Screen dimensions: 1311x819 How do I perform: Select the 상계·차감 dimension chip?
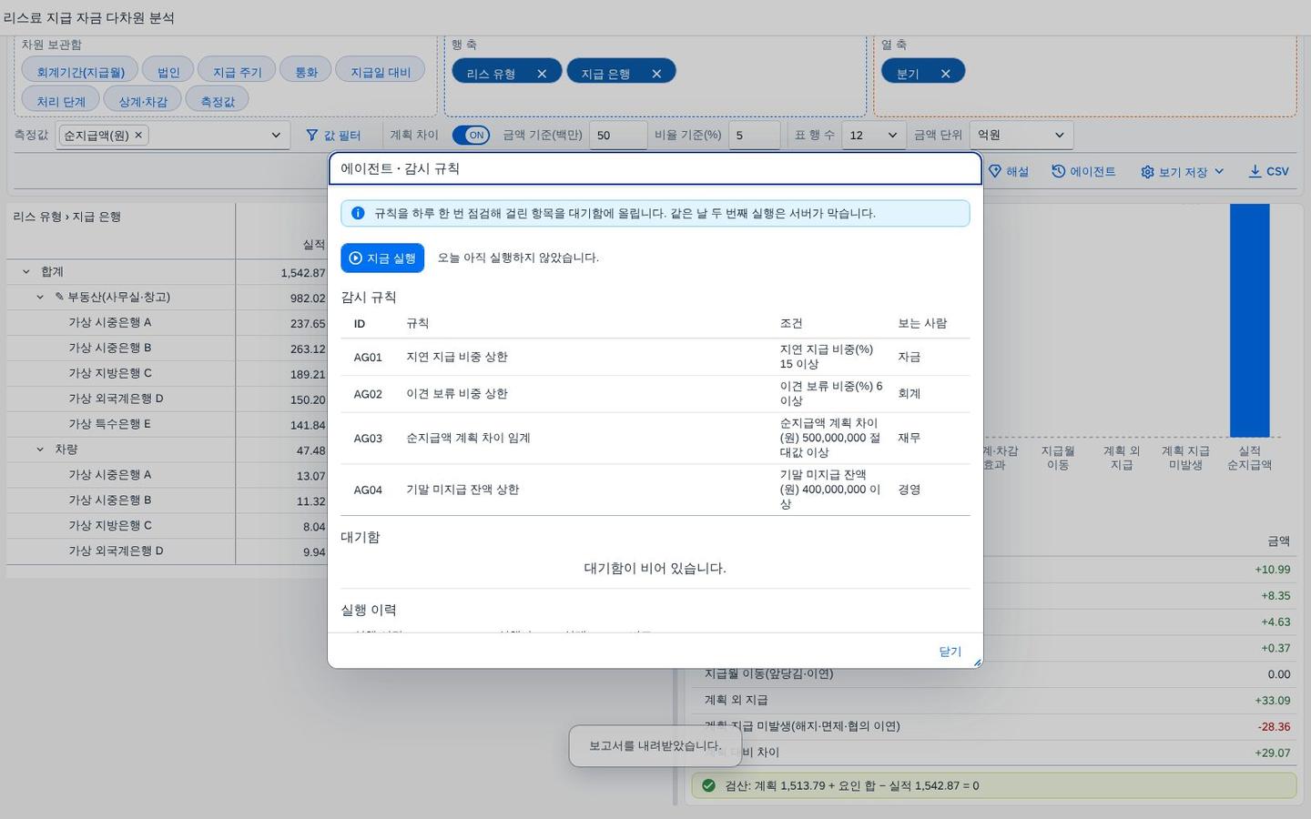coord(143,100)
